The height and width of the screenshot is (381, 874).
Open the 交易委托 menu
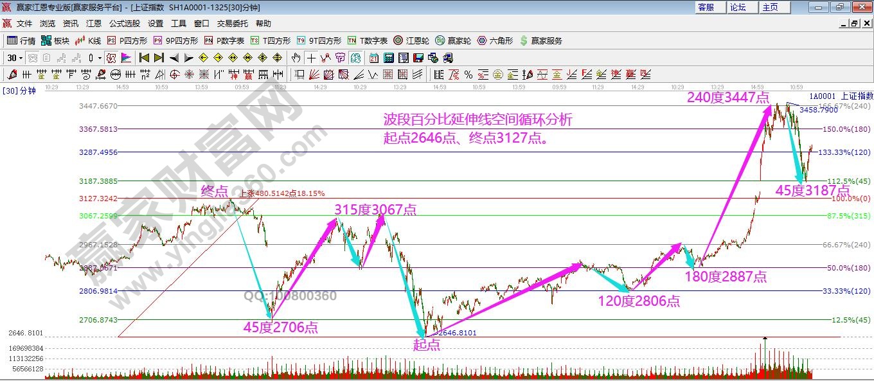232,24
